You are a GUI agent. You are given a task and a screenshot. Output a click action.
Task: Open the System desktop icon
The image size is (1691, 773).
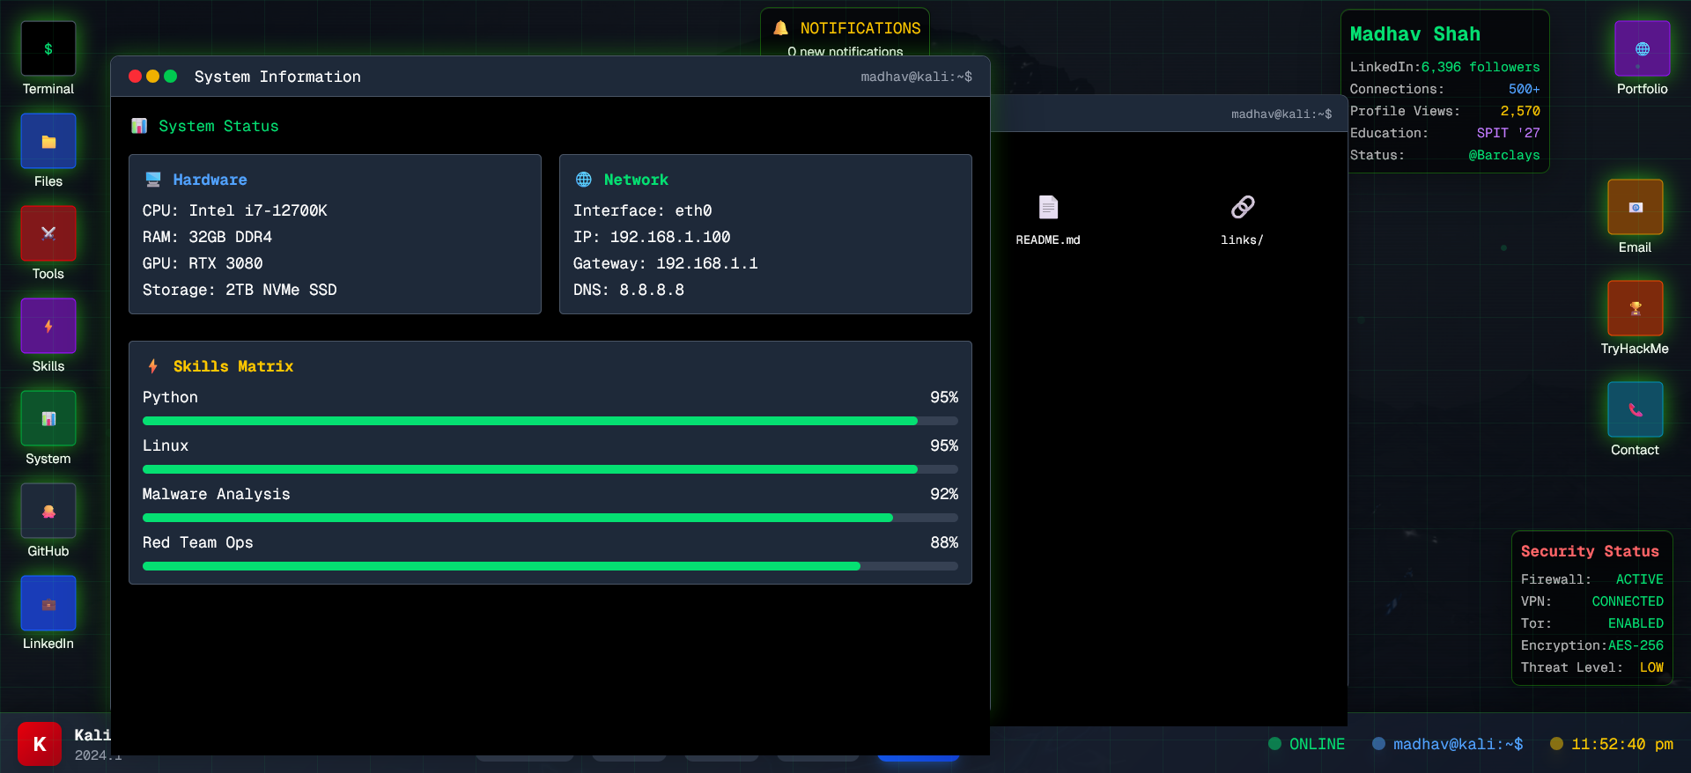click(48, 419)
